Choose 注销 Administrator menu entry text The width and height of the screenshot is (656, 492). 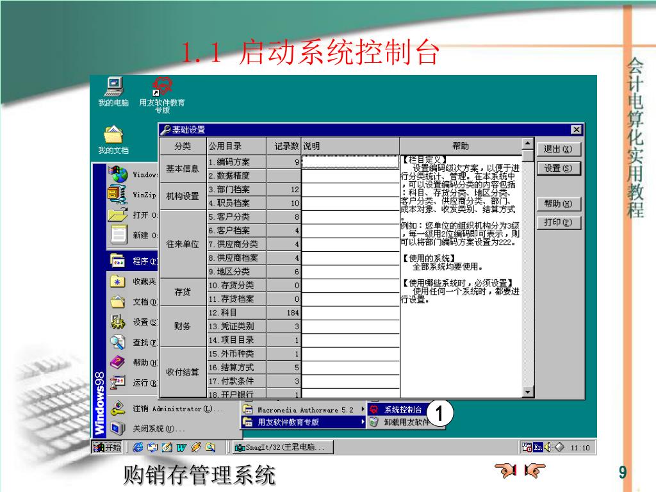coord(178,409)
